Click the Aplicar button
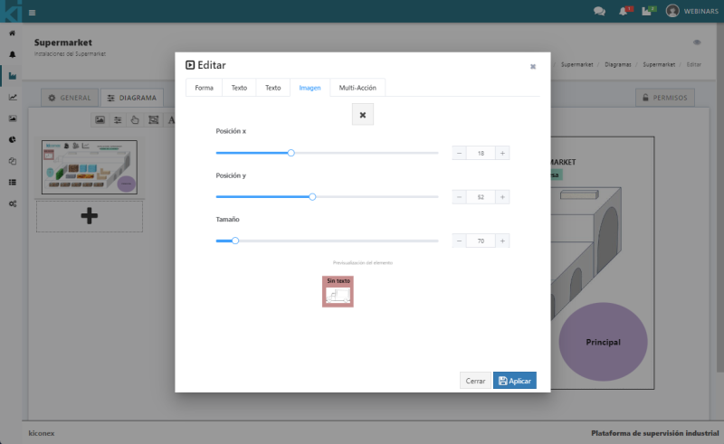This screenshot has height=444, width=724. point(515,381)
